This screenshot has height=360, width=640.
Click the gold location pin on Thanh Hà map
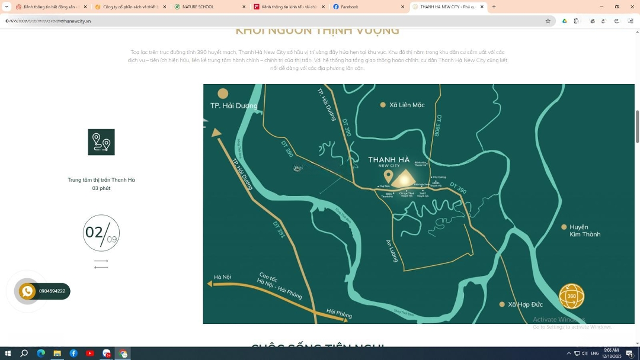click(x=388, y=176)
